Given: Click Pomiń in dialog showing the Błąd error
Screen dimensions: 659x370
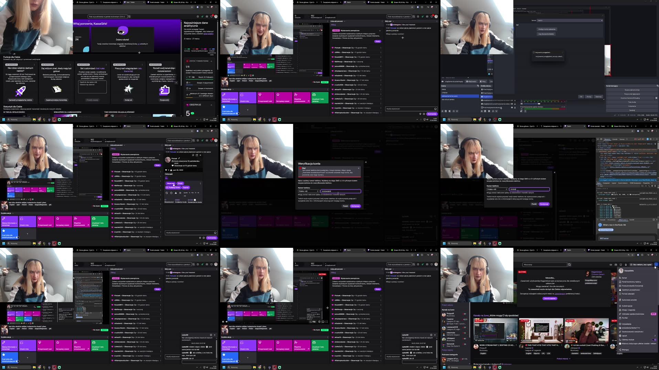Looking at the screenshot, I should click(346, 206).
